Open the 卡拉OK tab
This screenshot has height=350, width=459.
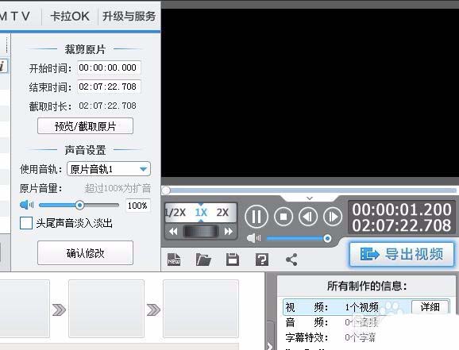(70, 16)
